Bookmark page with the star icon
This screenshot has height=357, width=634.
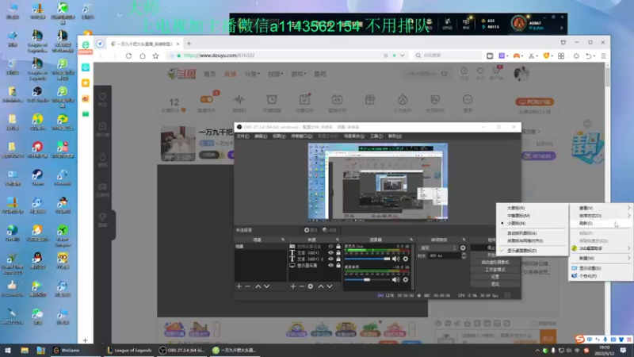coord(155,56)
